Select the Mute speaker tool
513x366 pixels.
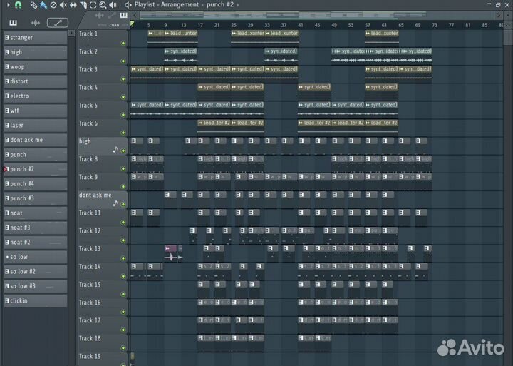coord(63,5)
